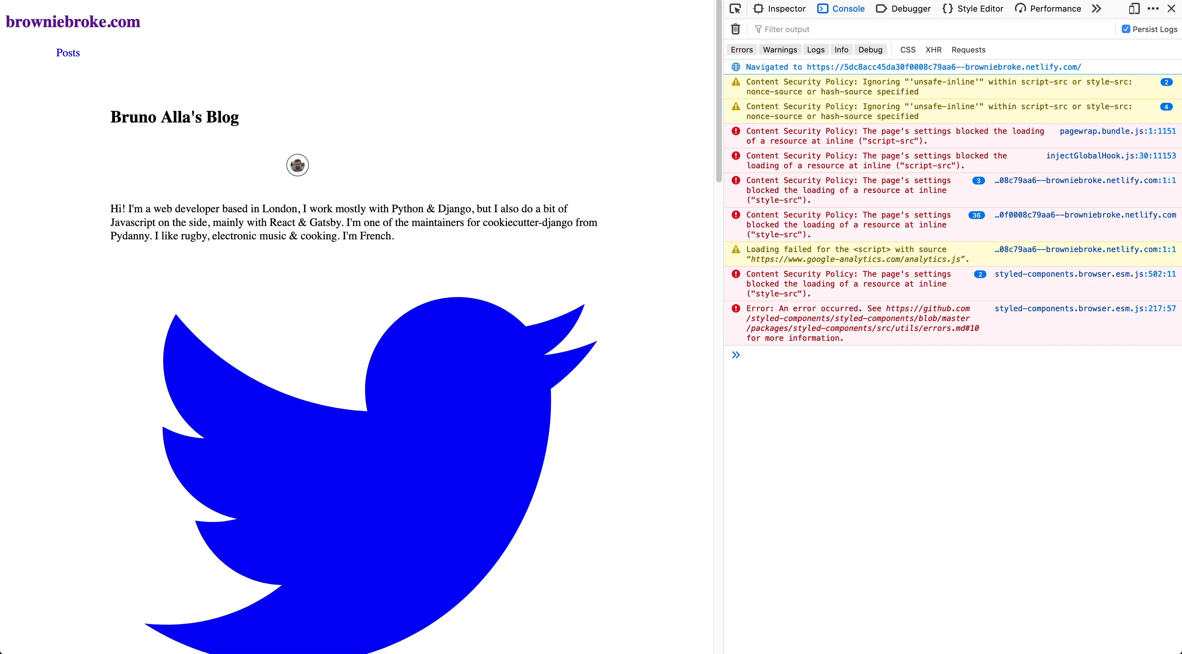Click the console input prompt chevron

point(736,354)
